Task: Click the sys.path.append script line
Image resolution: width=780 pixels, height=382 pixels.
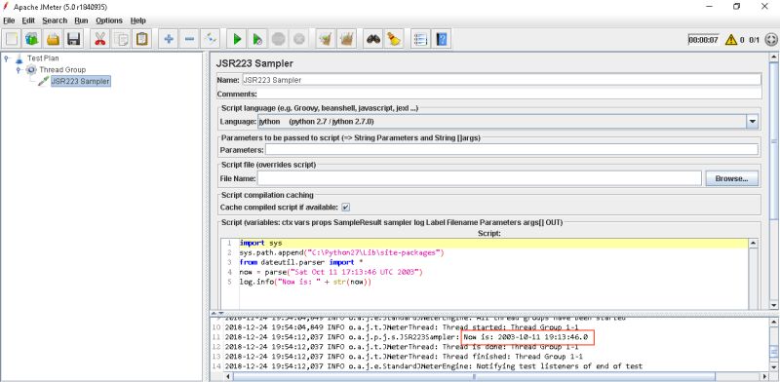Action: pyautogui.click(x=341, y=252)
